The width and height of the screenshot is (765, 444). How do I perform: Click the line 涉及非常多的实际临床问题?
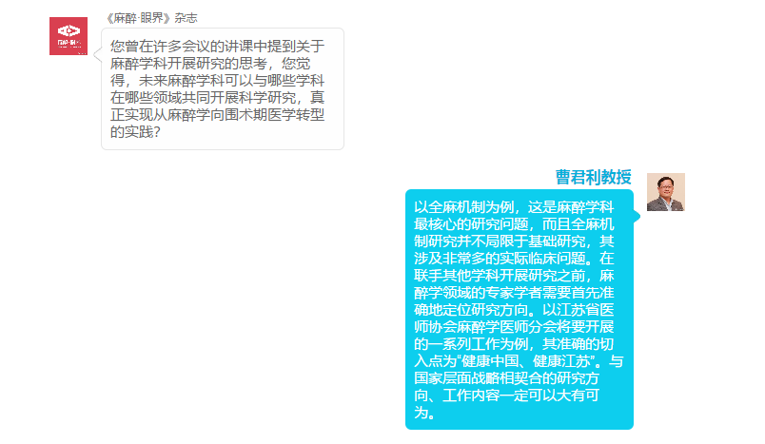(514, 259)
